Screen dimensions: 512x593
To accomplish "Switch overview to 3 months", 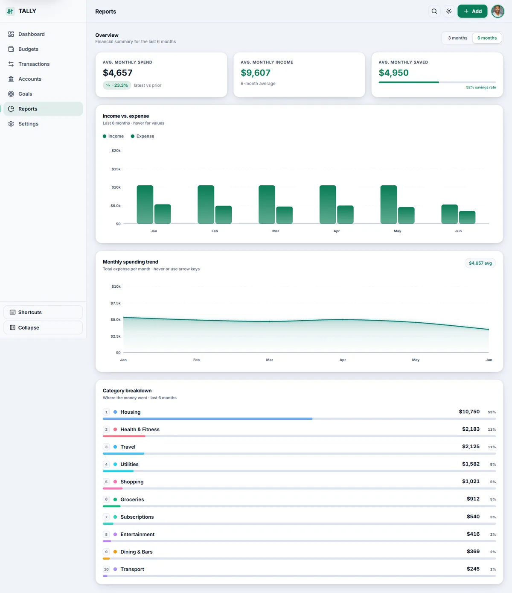I will 457,38.
